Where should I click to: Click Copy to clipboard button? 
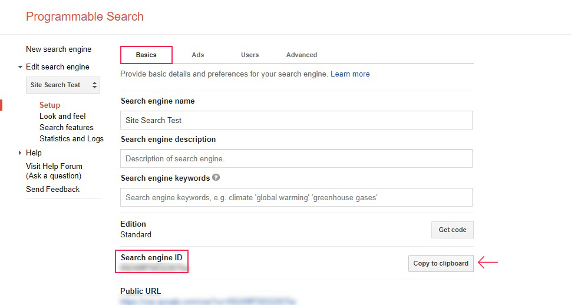coord(441,263)
